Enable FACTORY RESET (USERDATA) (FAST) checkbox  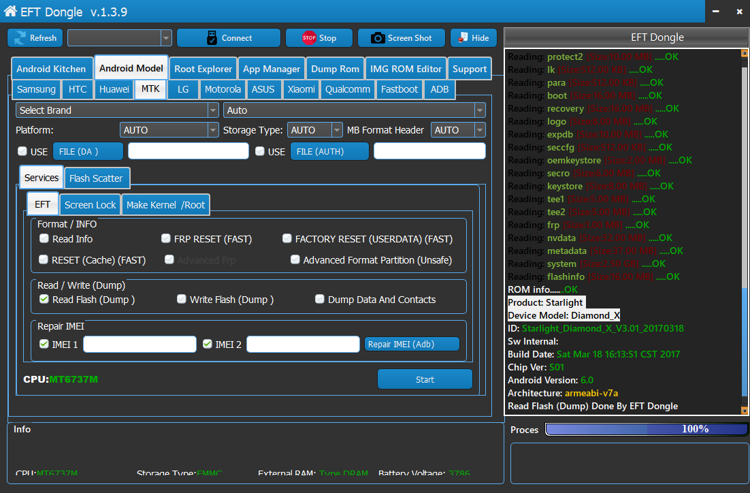(x=287, y=238)
